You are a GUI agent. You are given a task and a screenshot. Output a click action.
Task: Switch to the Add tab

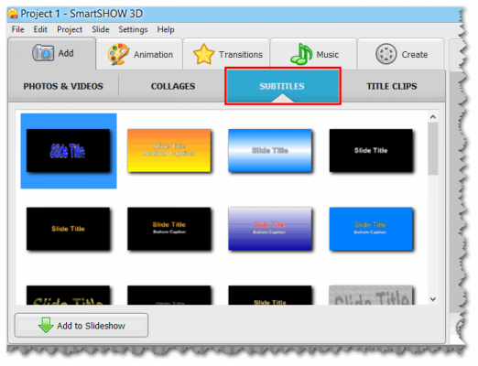52,53
